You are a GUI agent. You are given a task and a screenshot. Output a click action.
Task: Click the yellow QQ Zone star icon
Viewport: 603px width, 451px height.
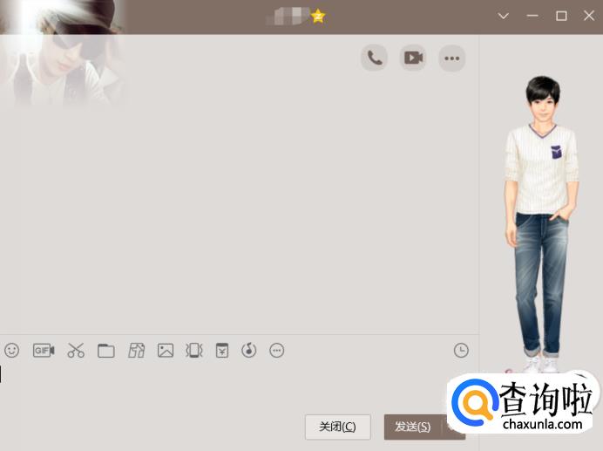(x=318, y=16)
